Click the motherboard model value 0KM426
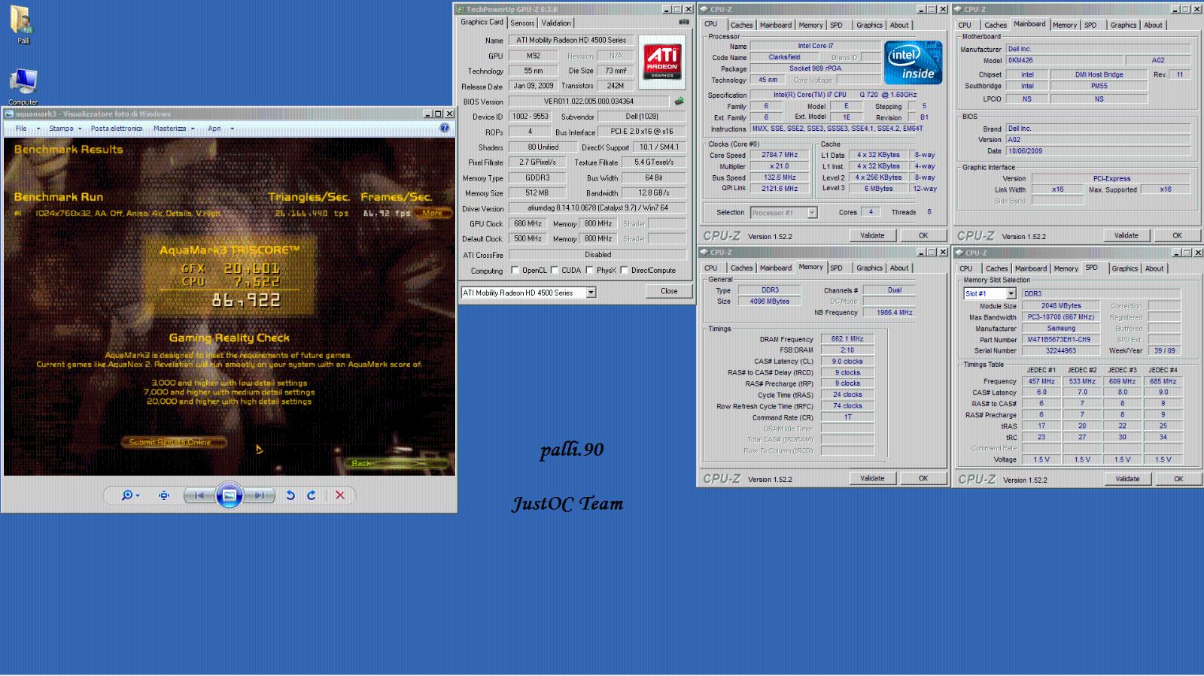 [x=1065, y=60]
